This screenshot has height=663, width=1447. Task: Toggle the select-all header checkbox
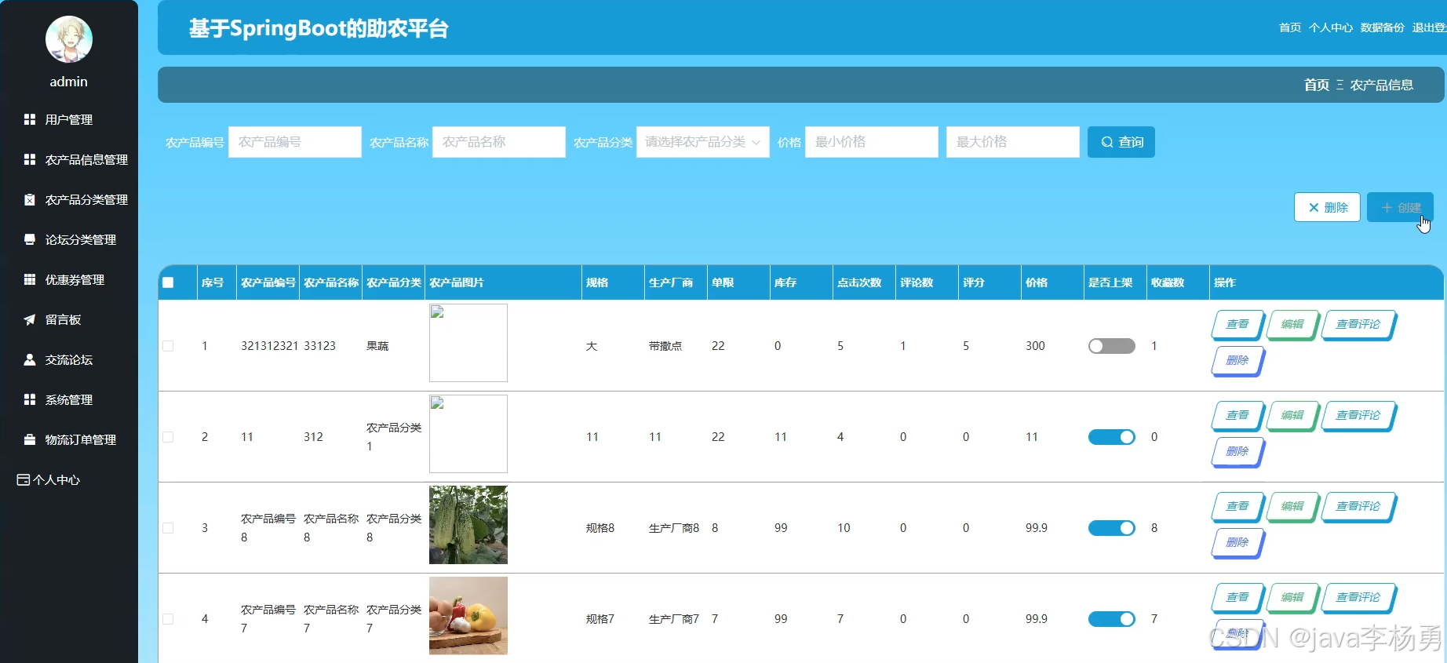pyautogui.click(x=168, y=282)
